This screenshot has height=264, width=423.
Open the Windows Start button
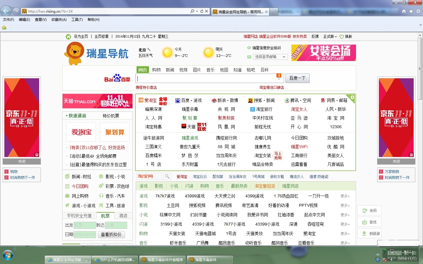(x=8, y=255)
